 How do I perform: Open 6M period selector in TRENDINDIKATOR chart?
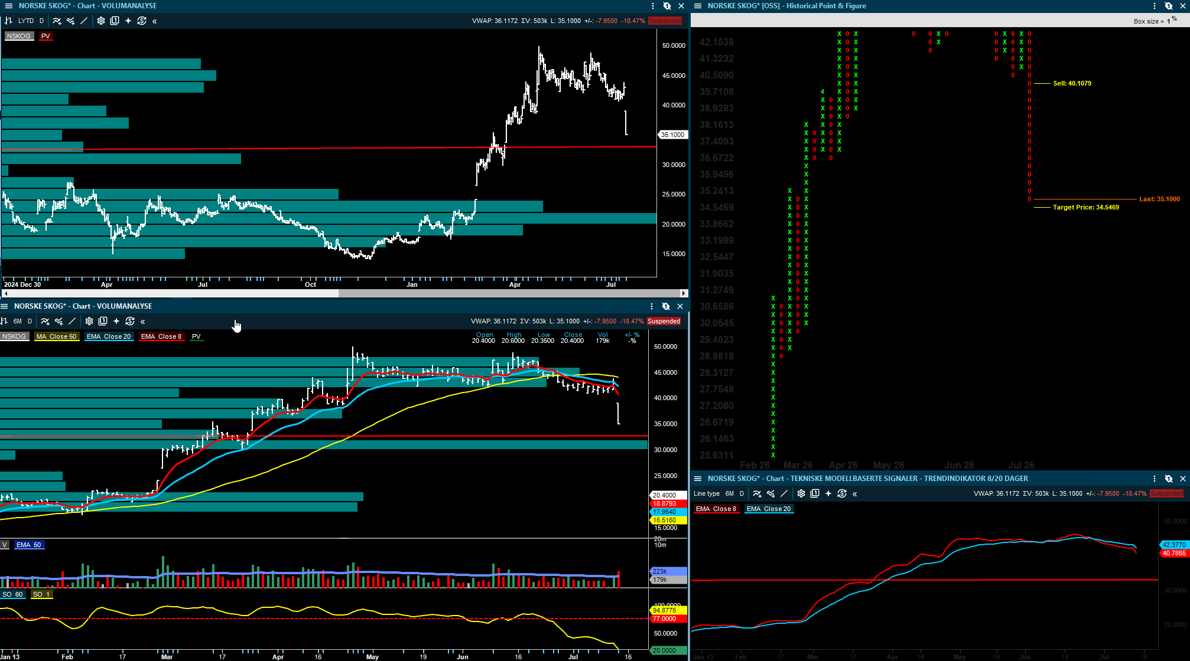730,493
